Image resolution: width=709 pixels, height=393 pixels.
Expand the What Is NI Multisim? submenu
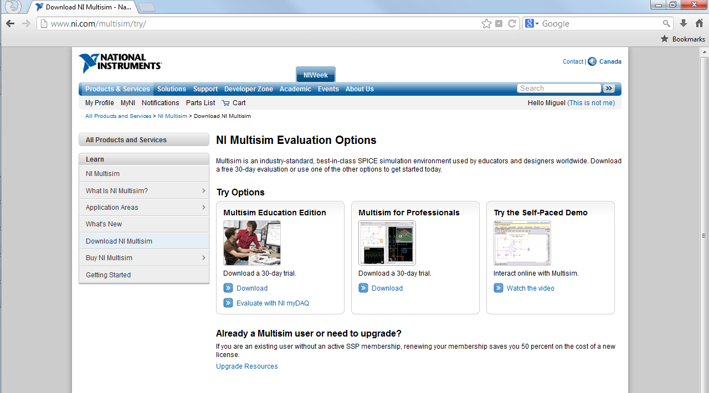(x=204, y=191)
